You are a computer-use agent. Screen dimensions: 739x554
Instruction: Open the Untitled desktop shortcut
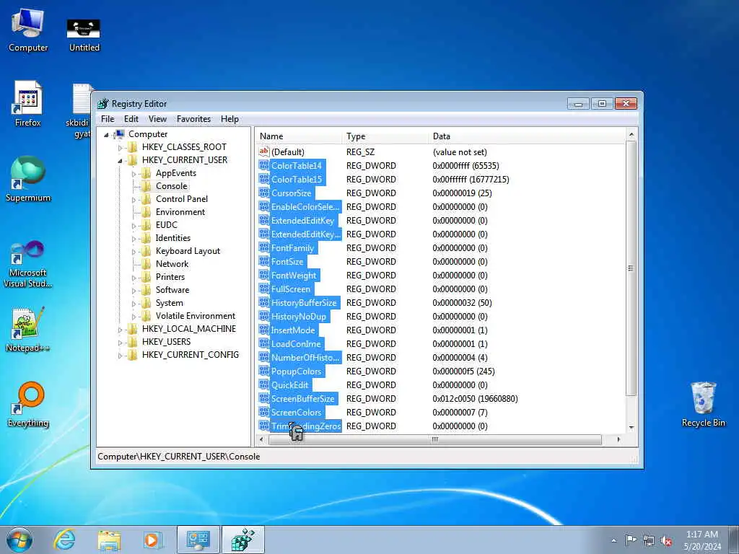coord(84,34)
